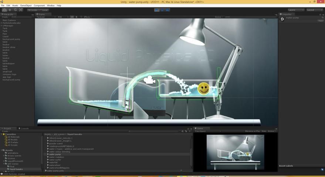325x177 pixels.
Task: Toggle Maximize on Play in Game view
Action: tap(253, 131)
